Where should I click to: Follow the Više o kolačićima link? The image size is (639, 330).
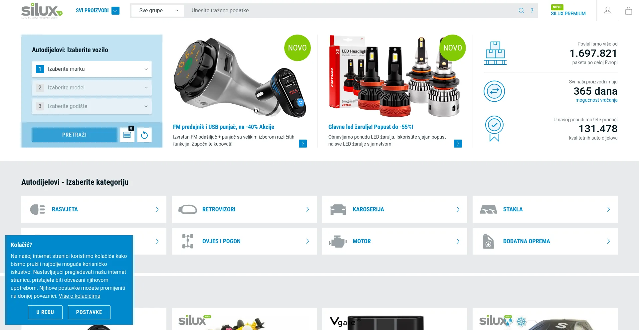pos(80,296)
